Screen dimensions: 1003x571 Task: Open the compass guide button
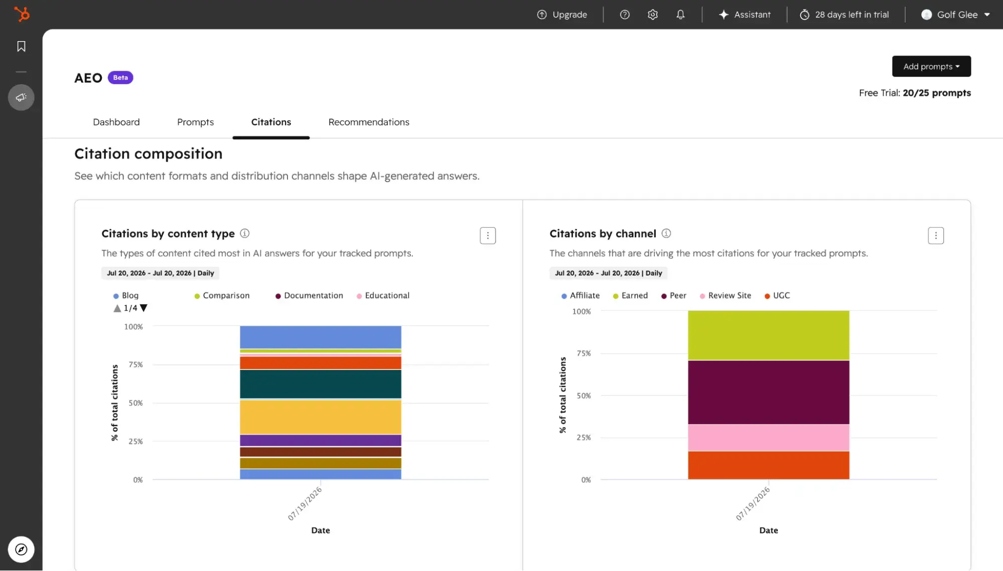point(21,549)
